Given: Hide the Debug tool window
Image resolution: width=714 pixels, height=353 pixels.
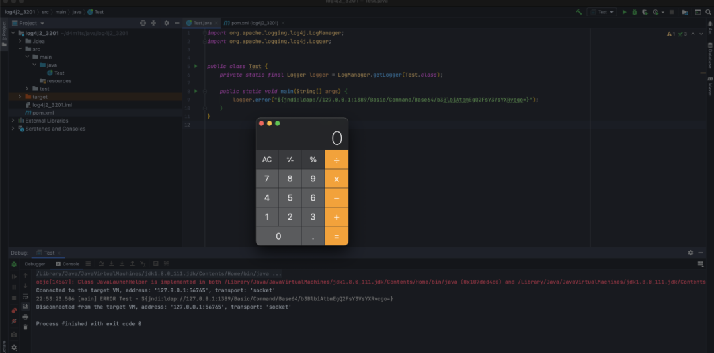Looking at the screenshot, I should point(701,253).
